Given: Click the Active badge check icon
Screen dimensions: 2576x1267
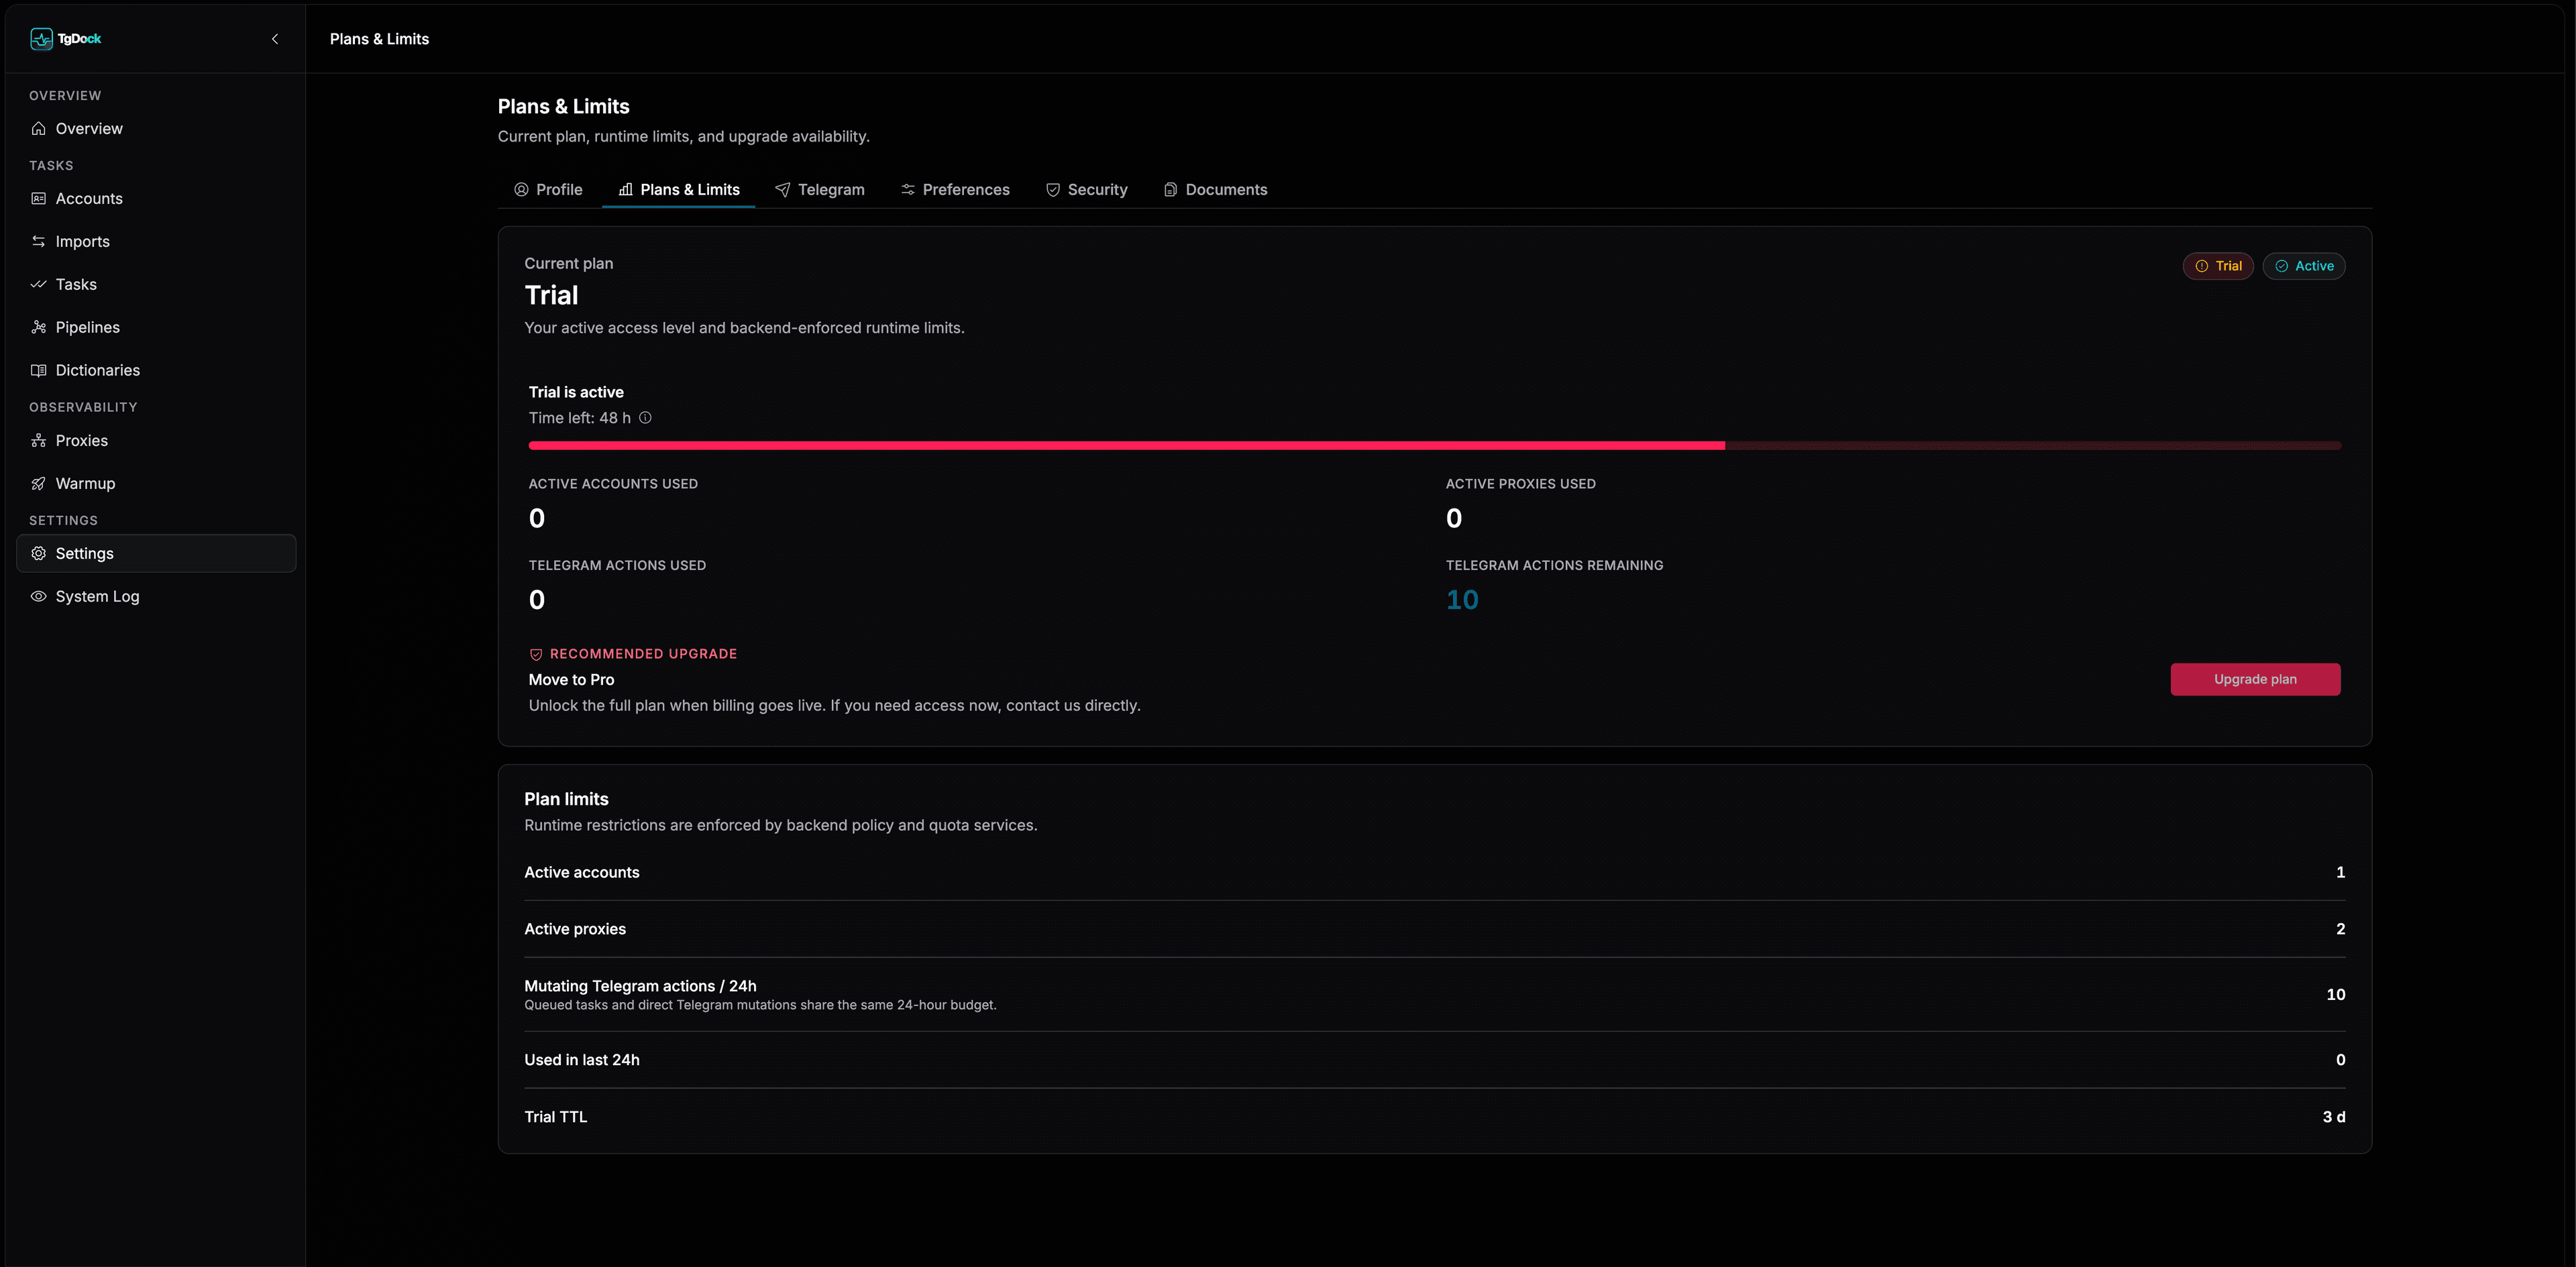Looking at the screenshot, I should pyautogui.click(x=2281, y=266).
